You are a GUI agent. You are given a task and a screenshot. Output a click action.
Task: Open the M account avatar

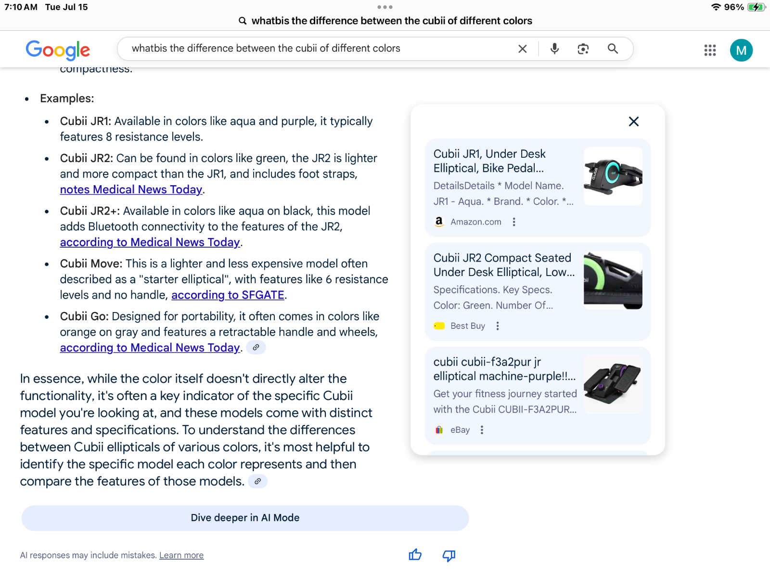(741, 50)
